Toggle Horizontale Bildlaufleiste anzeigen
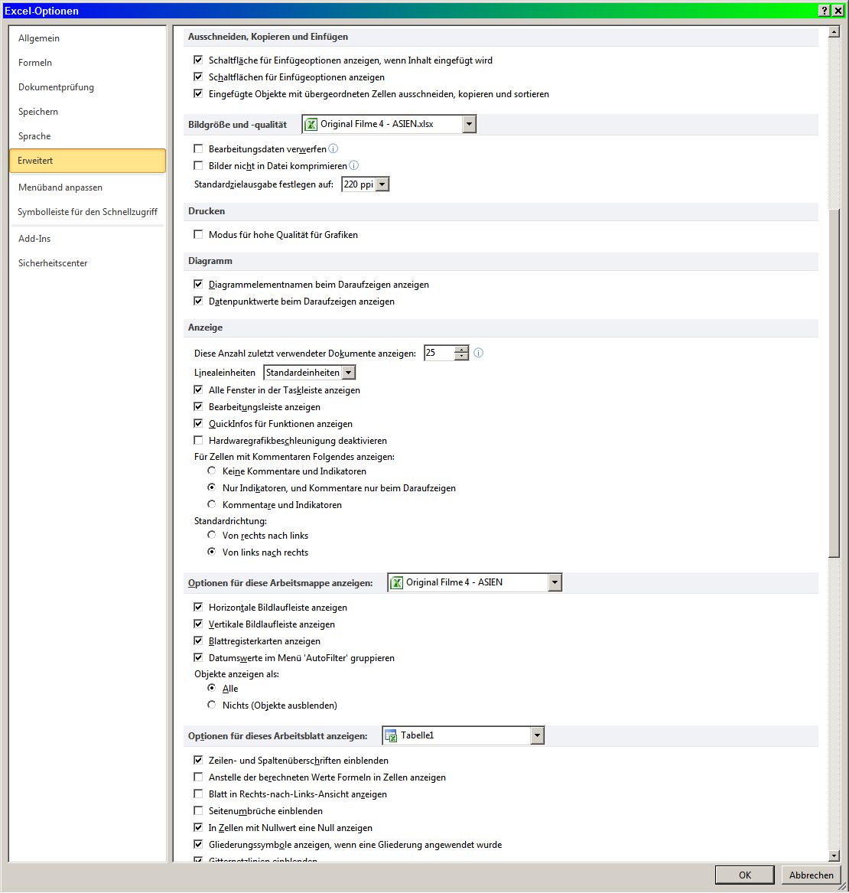Screen dimensions: 849x893 point(198,607)
